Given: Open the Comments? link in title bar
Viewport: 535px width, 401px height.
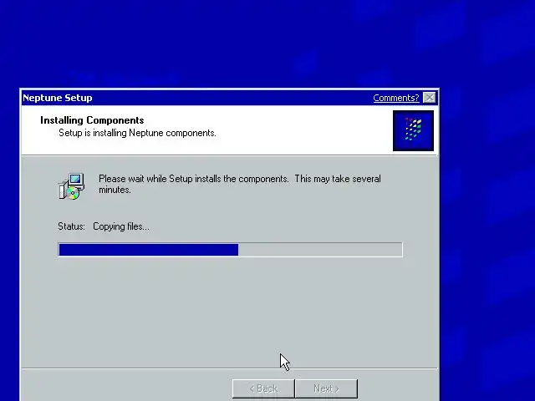Looking at the screenshot, I should click(x=395, y=98).
